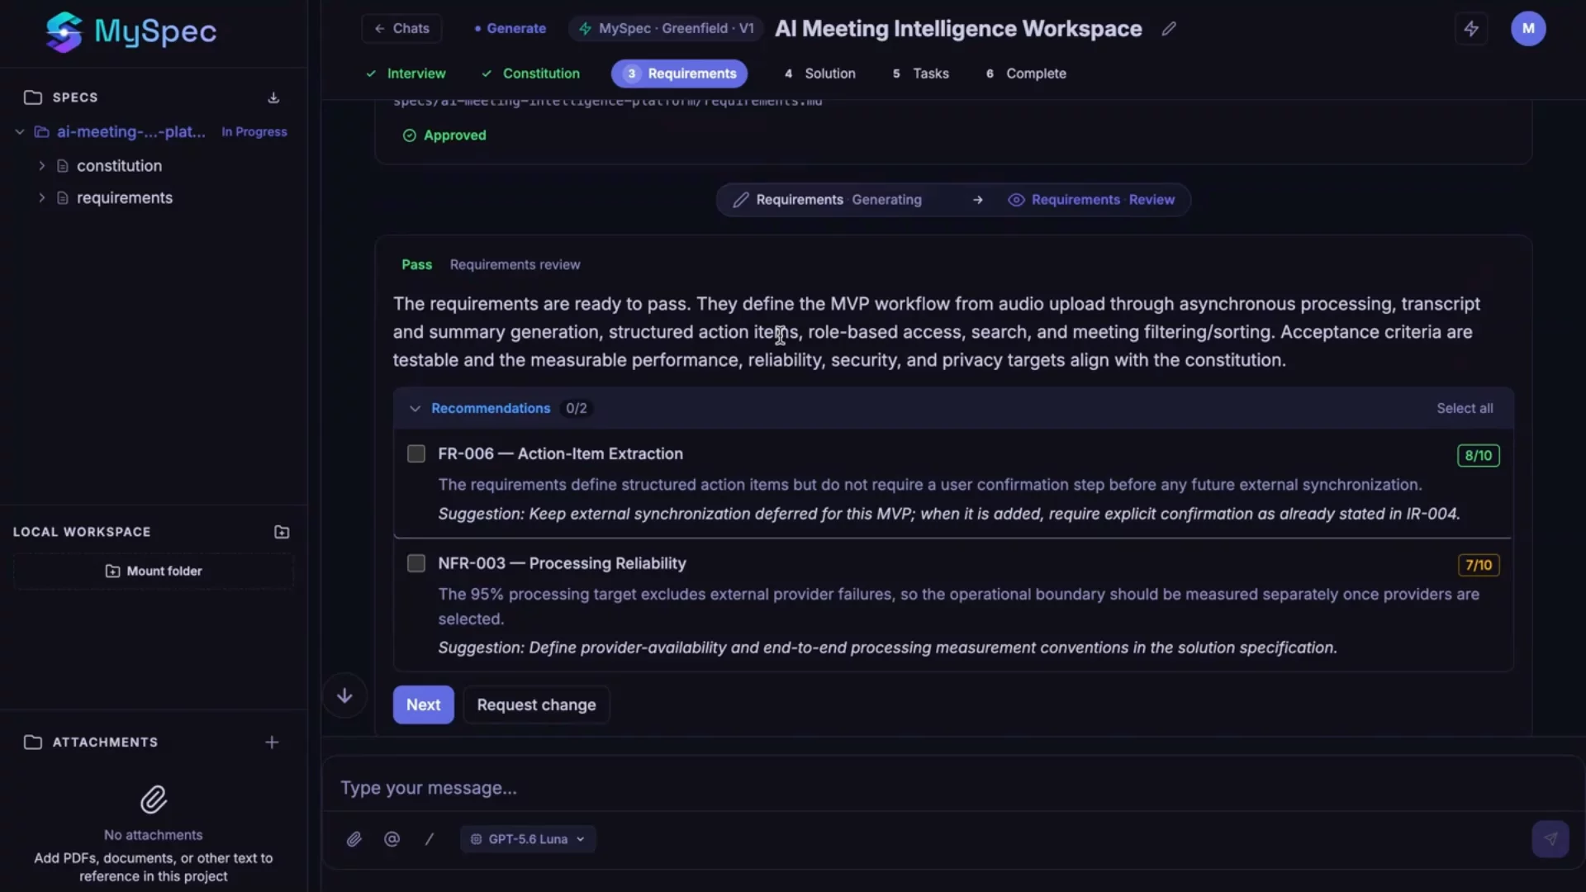The height and width of the screenshot is (892, 1586).
Task: Click the paperclip attach icon in message toolbar
Action: [354, 839]
